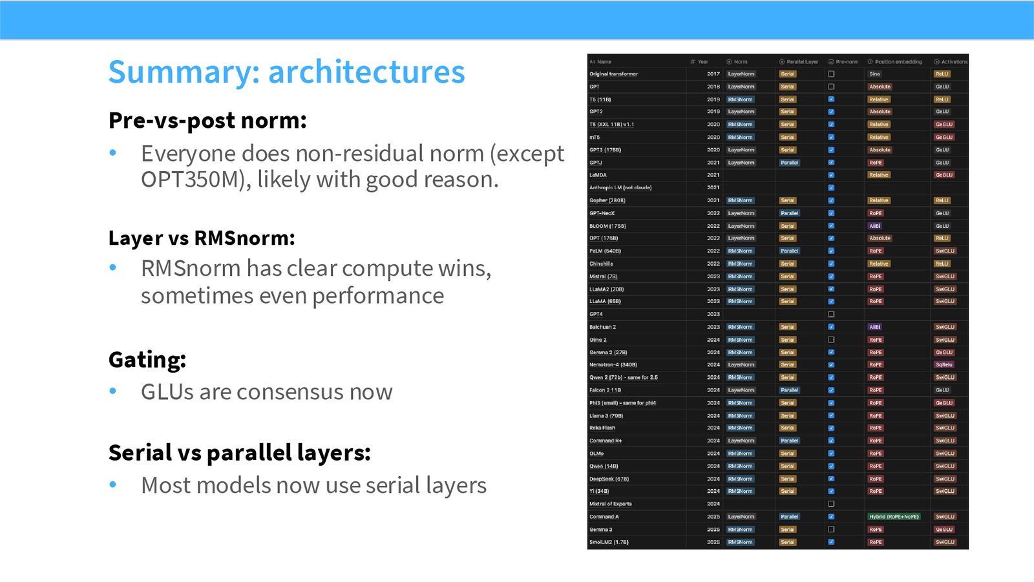Select the SwiGLU tag in Mistral (7B) row

pyautogui.click(x=945, y=276)
